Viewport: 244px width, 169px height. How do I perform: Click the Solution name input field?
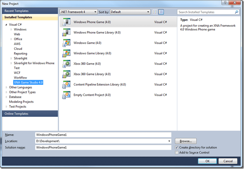[x=103, y=147]
